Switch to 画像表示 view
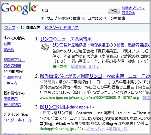Image resolution: width=151 pixels, height=135 pixels. click(x=11, y=99)
